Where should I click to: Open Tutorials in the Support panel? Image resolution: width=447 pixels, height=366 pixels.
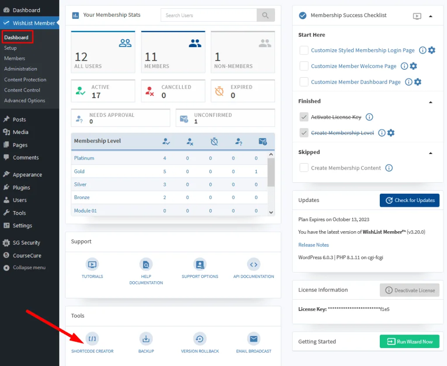(92, 265)
